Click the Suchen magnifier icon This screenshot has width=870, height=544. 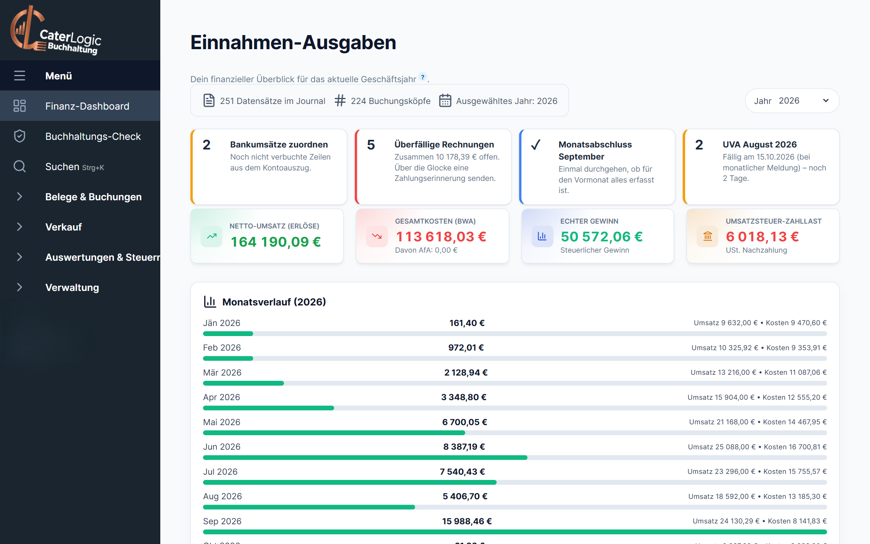point(19,166)
